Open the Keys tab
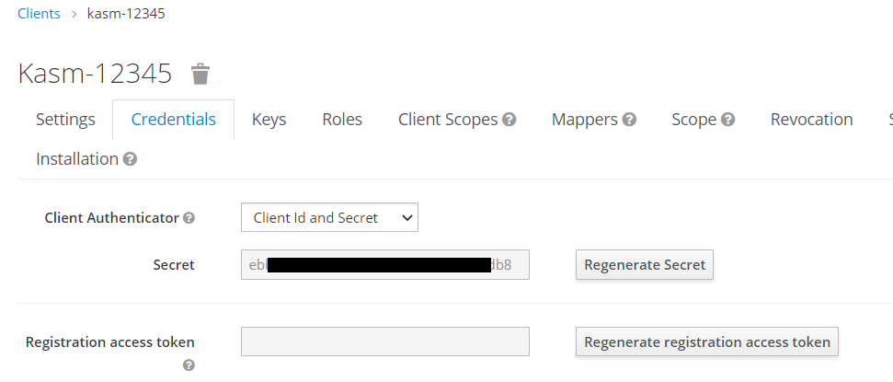Viewport: 893px width, 382px height. click(269, 120)
